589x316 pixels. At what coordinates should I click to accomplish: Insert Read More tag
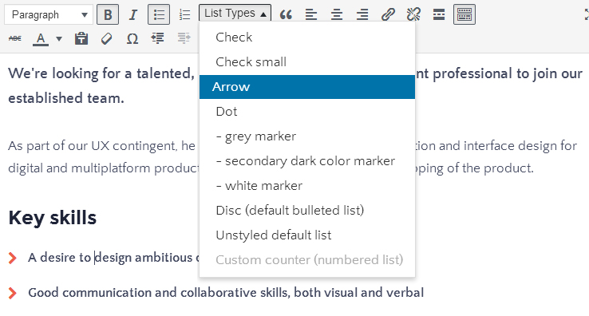439,14
